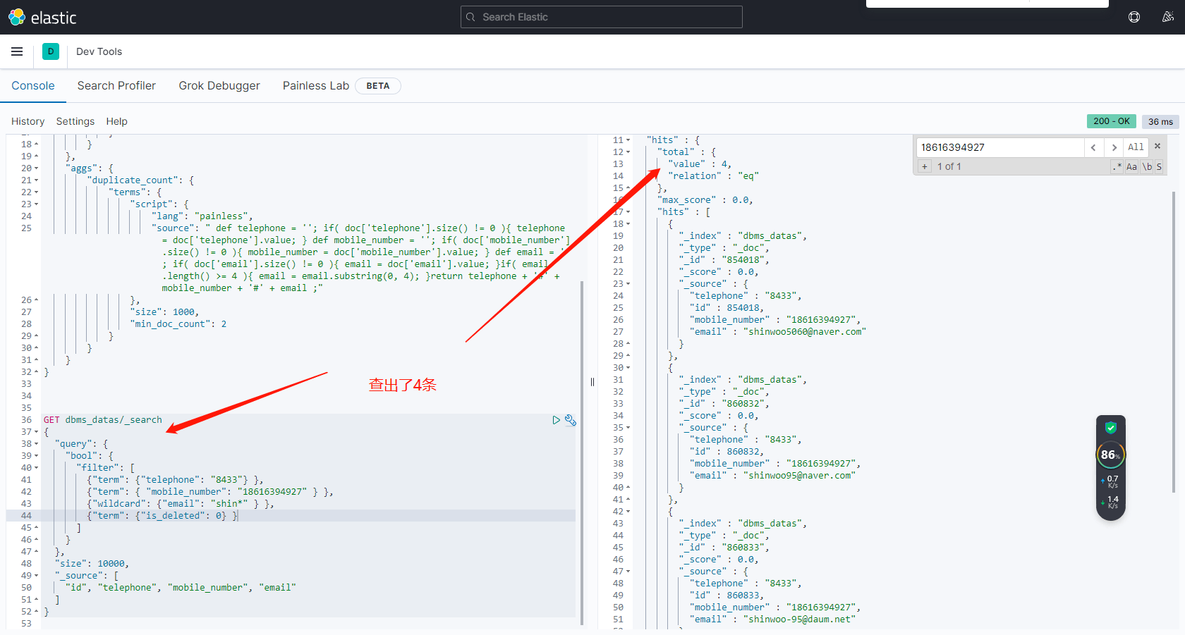Toggle case sensitive search (Aa)
The height and width of the screenshot is (635, 1185).
click(x=1131, y=166)
